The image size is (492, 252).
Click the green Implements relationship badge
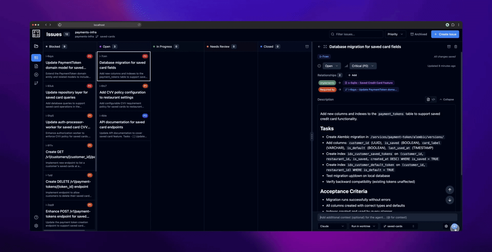coord(327,83)
